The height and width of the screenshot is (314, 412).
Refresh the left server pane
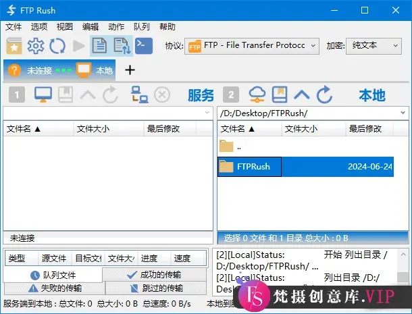tap(110, 95)
